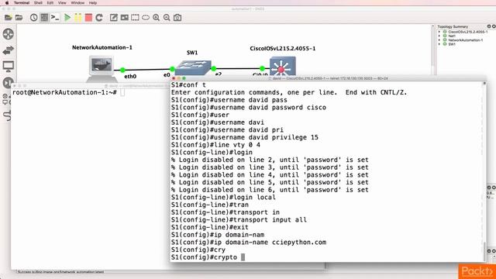Start all nodes with green play icon
The width and height of the screenshot is (496, 279).
coord(67,18)
